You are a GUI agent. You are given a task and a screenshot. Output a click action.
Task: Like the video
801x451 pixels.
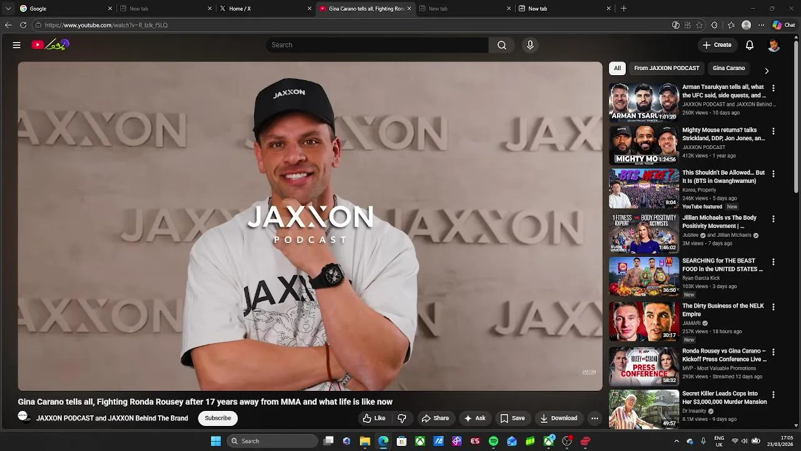click(374, 418)
